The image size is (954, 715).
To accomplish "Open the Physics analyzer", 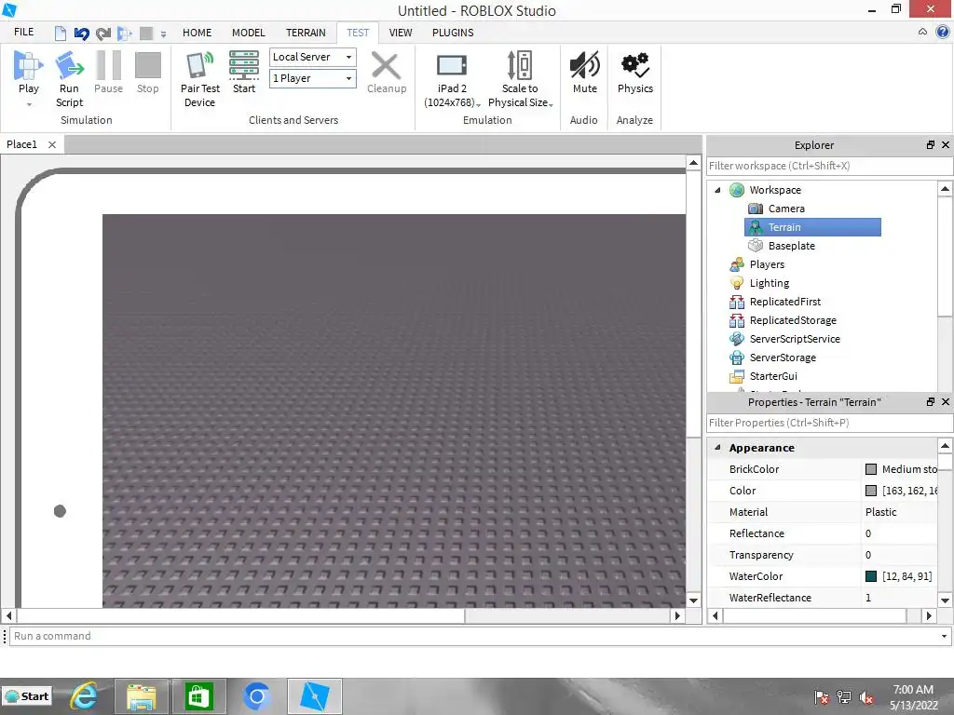I will [635, 73].
